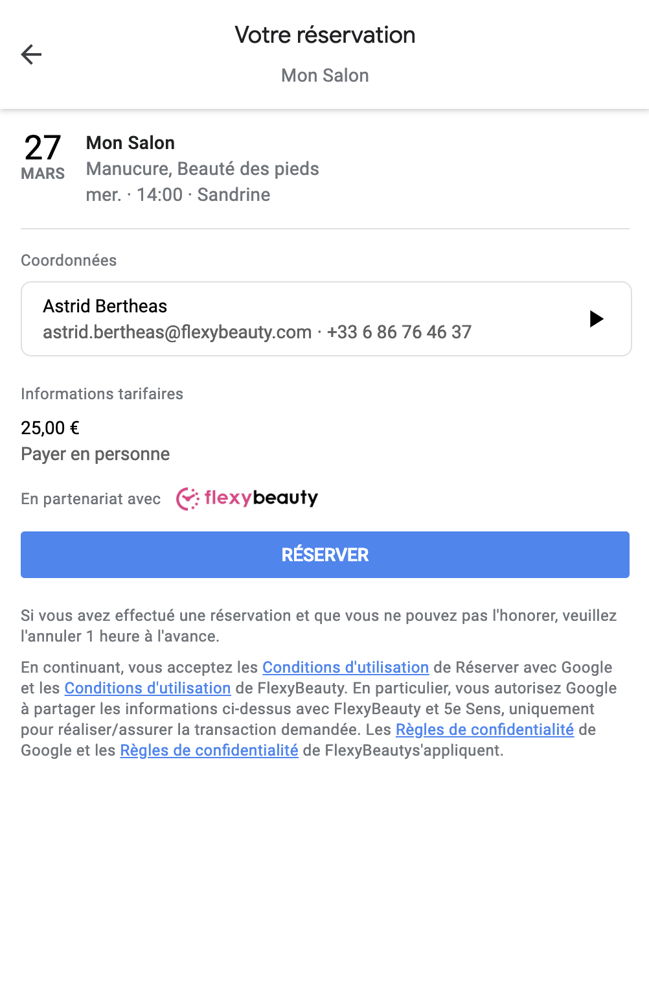Open Google's Conditions d'utilisation link
649x998 pixels.
(x=346, y=667)
